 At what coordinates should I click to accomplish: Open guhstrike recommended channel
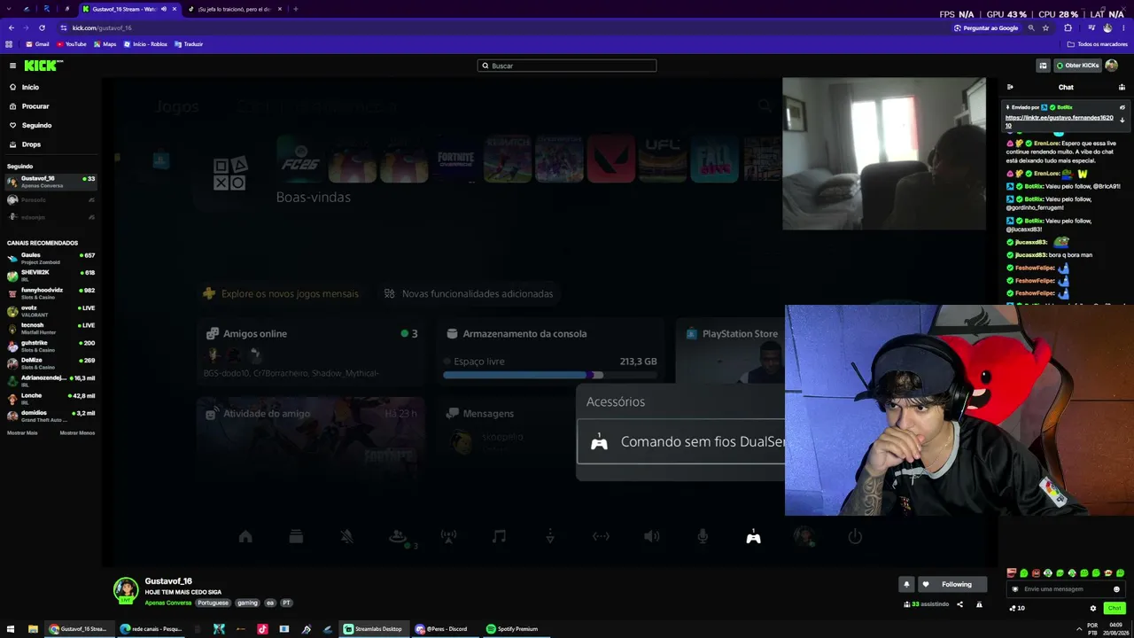[x=51, y=346]
